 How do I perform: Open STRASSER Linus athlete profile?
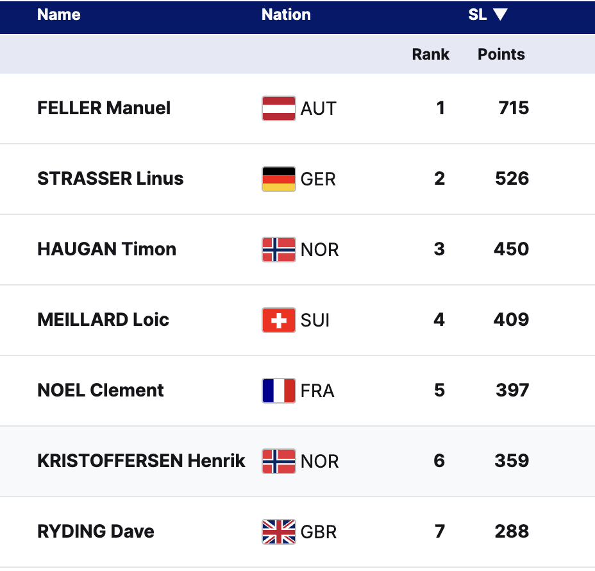[x=110, y=178]
